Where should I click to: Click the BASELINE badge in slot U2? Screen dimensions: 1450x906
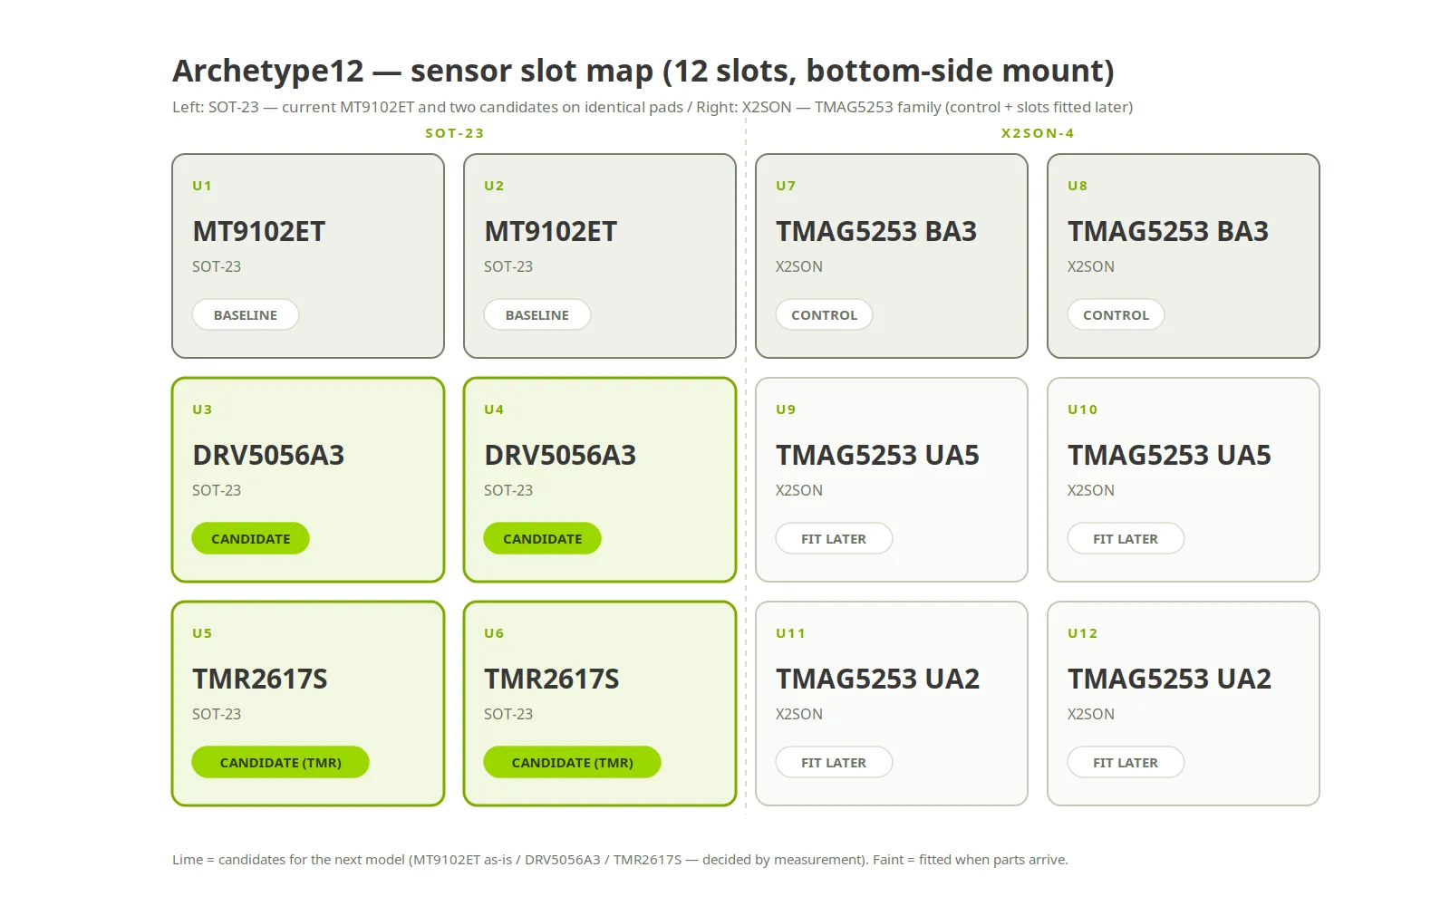click(537, 314)
